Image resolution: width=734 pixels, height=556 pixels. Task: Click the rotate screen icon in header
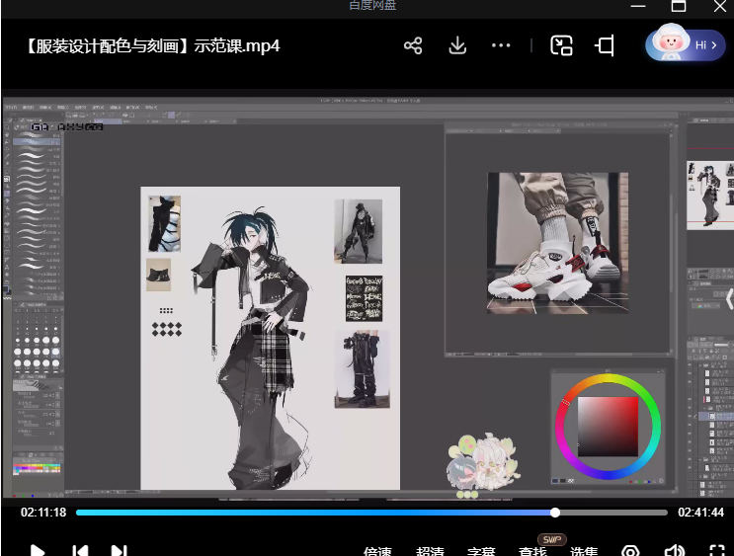(x=605, y=45)
